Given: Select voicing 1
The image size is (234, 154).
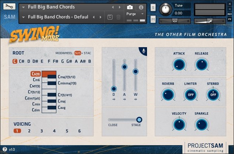Looking at the screenshot, I should tap(17, 131).
